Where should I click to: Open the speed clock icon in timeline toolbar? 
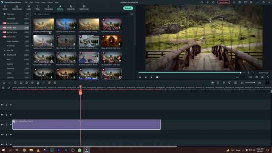click(x=26, y=83)
